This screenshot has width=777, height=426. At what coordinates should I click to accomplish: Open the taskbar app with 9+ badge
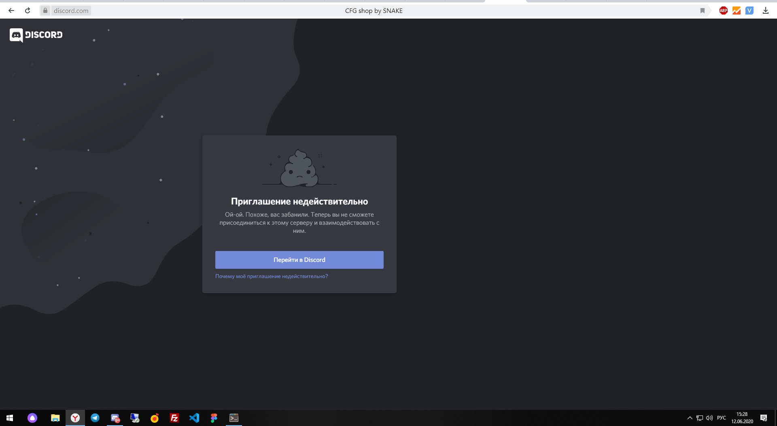pos(115,418)
